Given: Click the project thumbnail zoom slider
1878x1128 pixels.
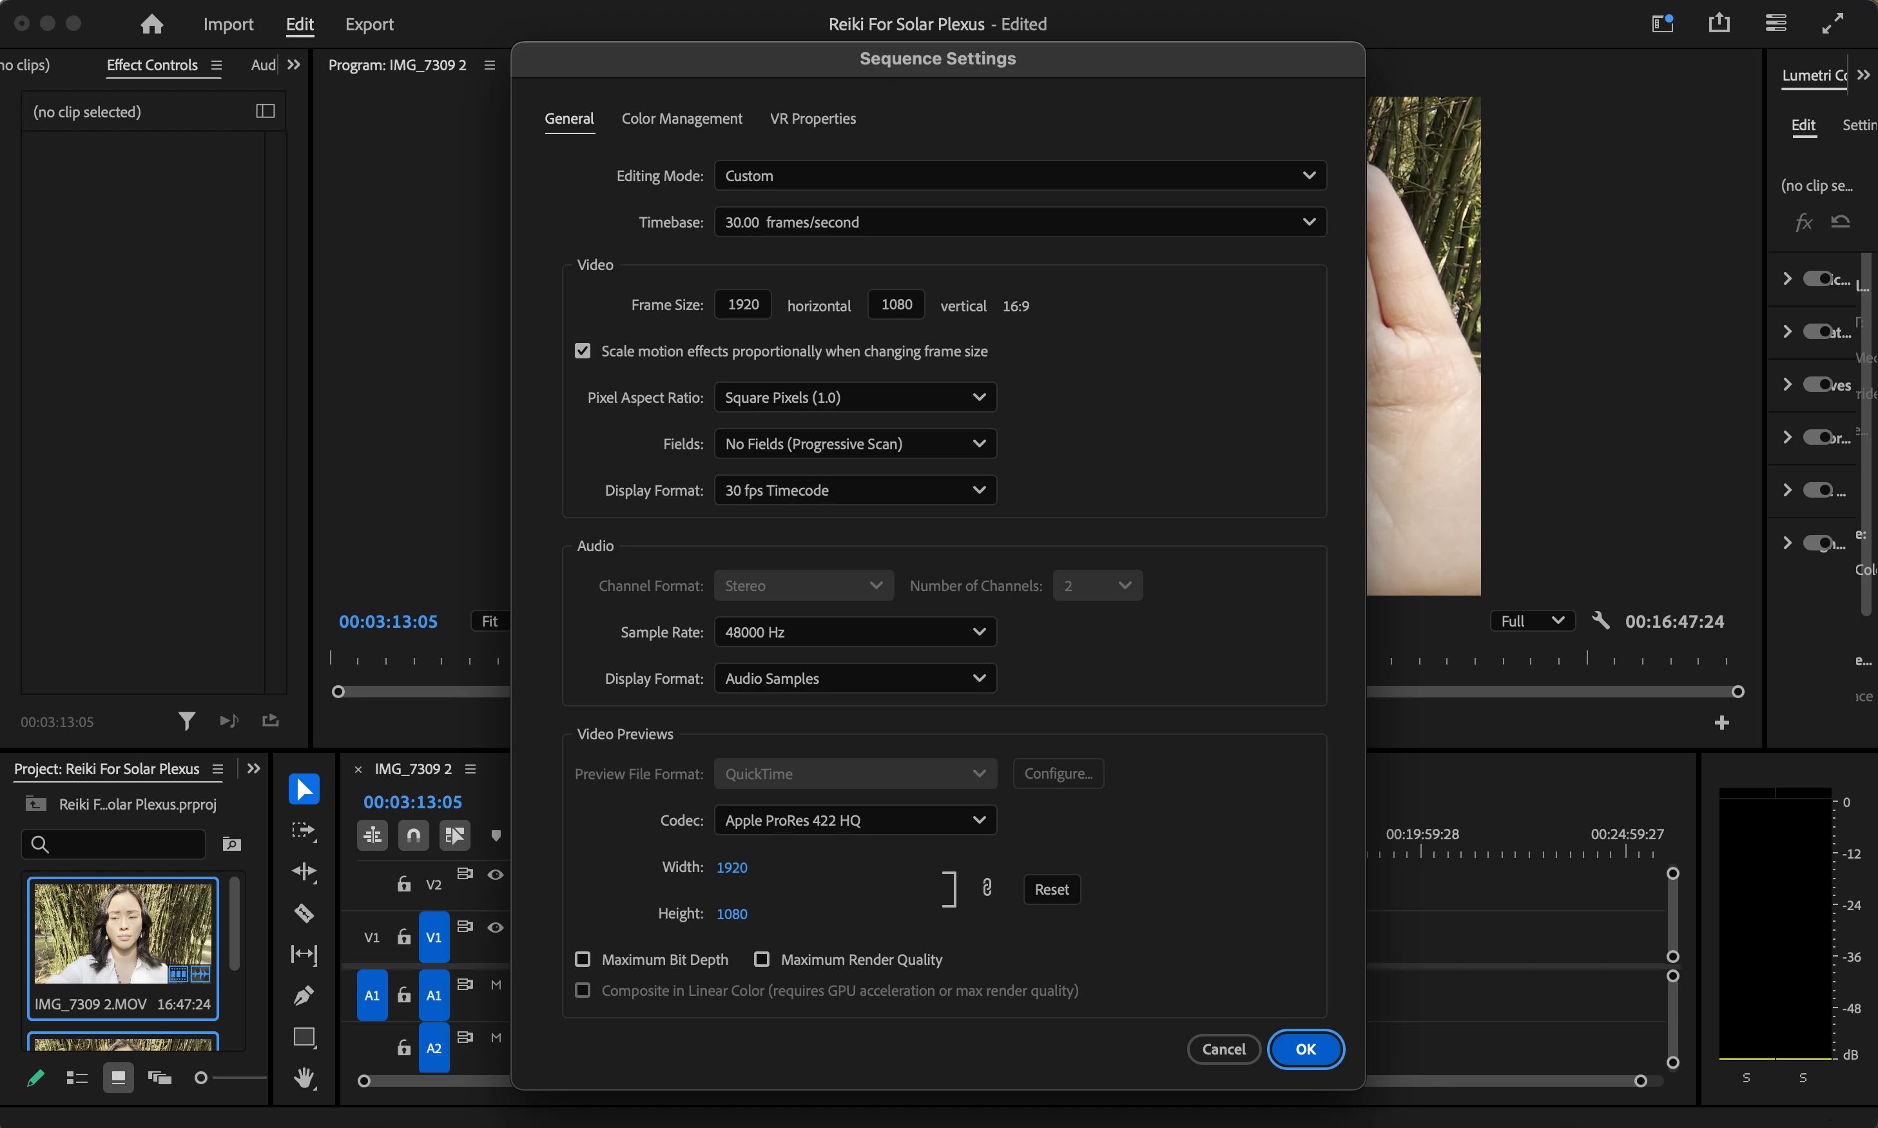Looking at the screenshot, I should (202, 1078).
